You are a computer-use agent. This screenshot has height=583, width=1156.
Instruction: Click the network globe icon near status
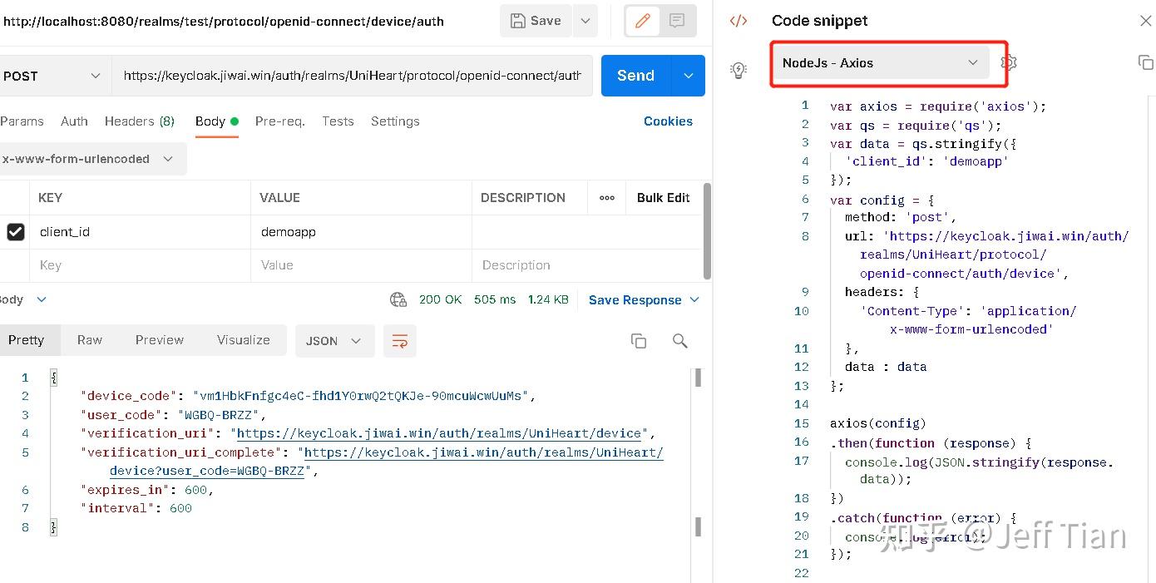click(x=398, y=299)
